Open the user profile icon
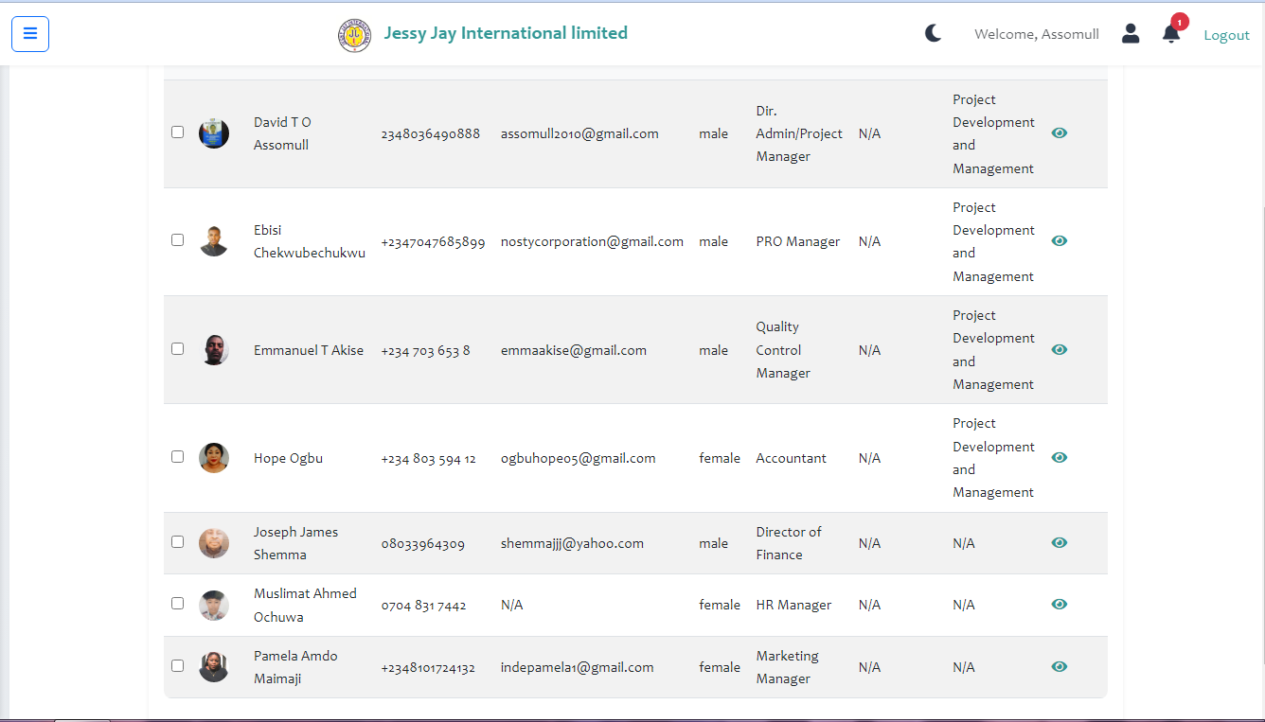This screenshot has height=722, width=1265. 1130,34
